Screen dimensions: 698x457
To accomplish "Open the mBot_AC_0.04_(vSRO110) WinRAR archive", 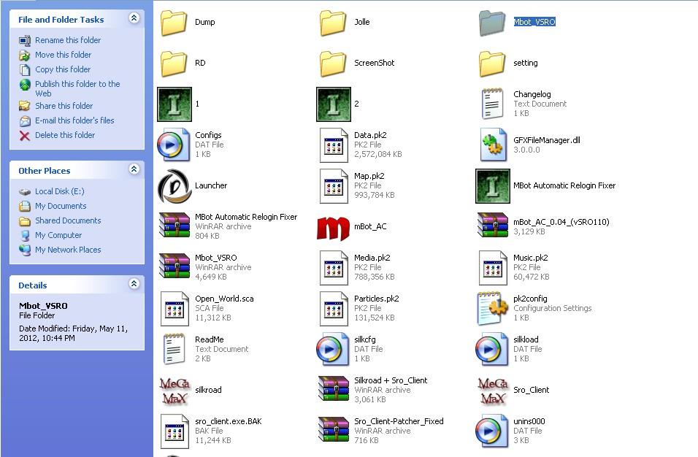I will [x=492, y=227].
